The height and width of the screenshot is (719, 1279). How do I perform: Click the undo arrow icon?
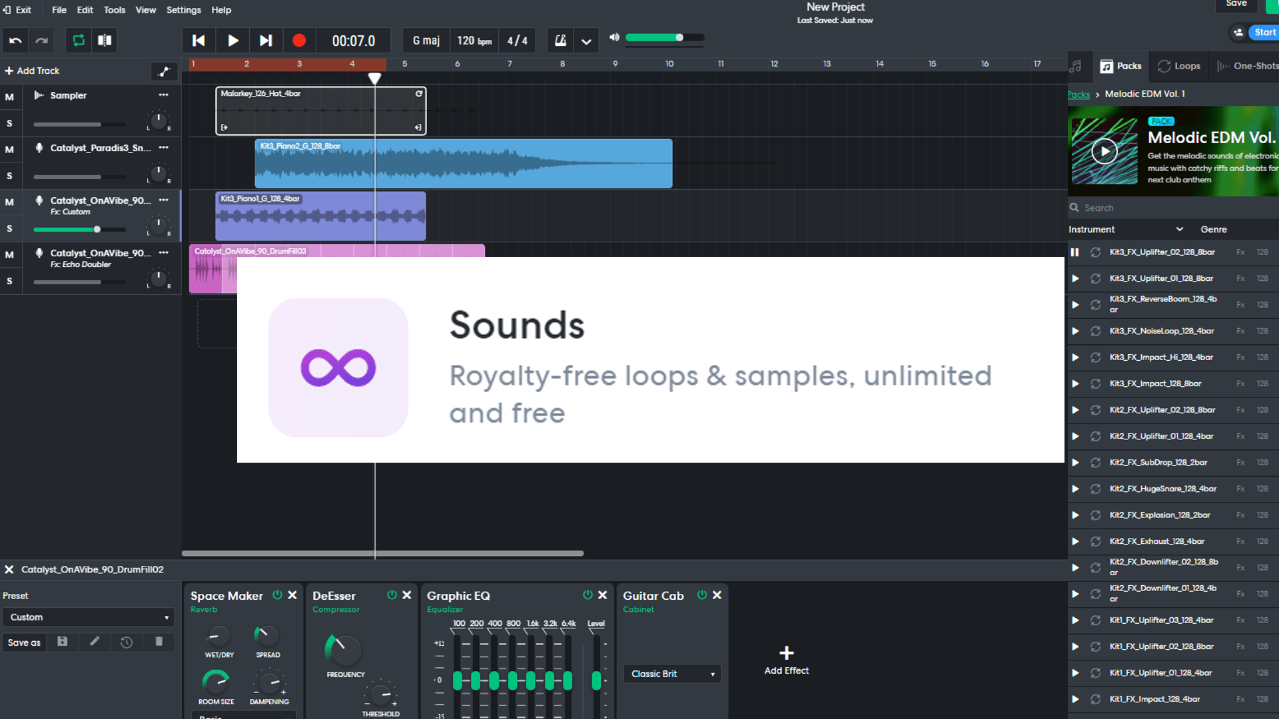[15, 41]
